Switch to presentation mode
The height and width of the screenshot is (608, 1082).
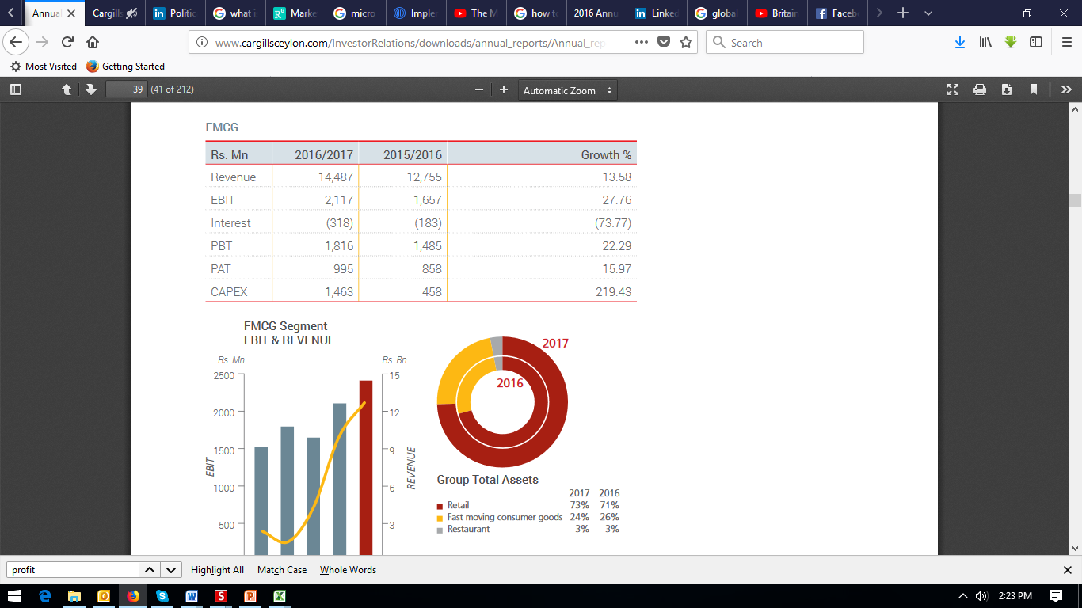pos(953,89)
